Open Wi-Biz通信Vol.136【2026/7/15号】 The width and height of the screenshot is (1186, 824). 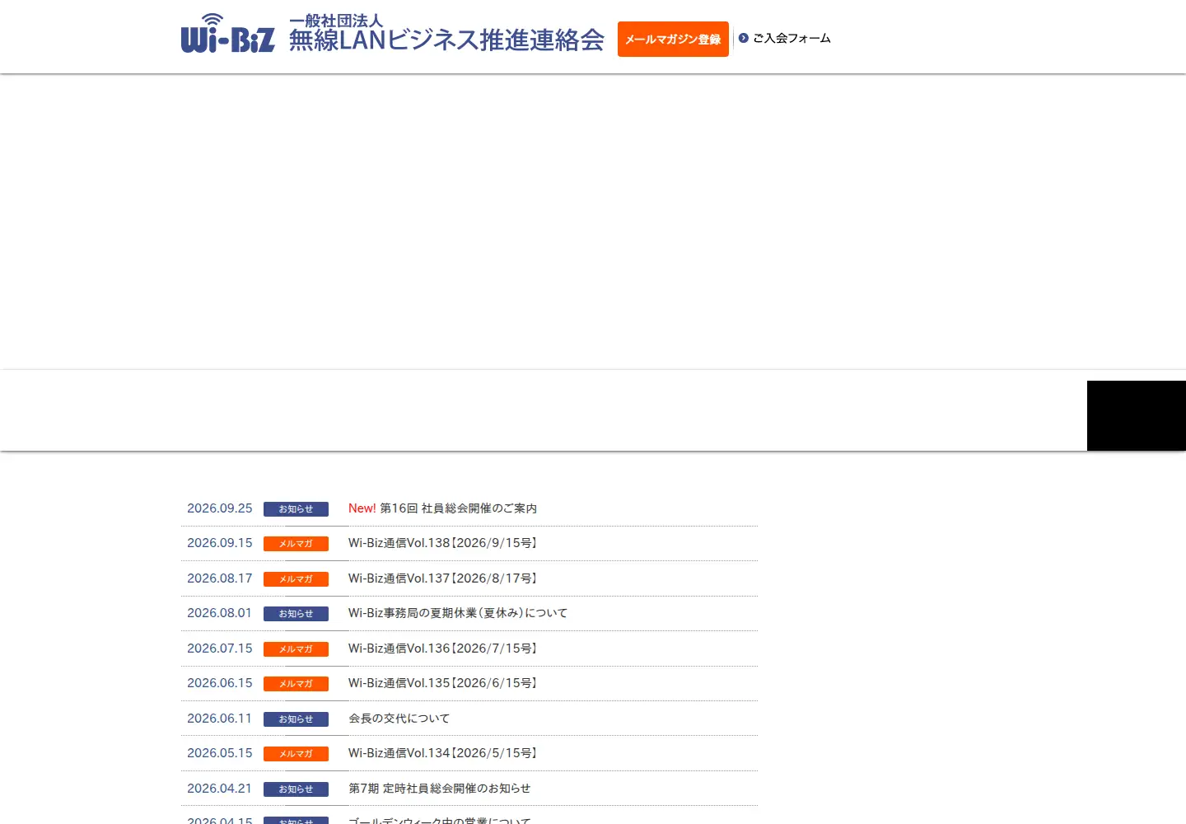(443, 648)
